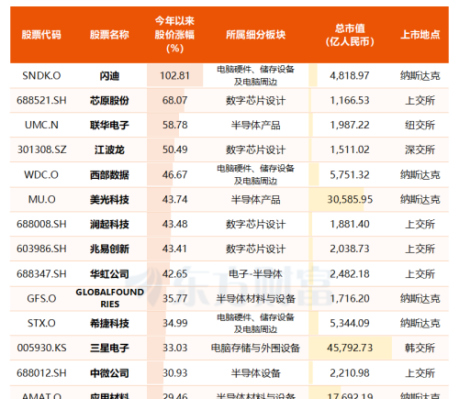This screenshot has height=399, width=459.
Task: Click the 35.77 gain value
Action: click(174, 298)
